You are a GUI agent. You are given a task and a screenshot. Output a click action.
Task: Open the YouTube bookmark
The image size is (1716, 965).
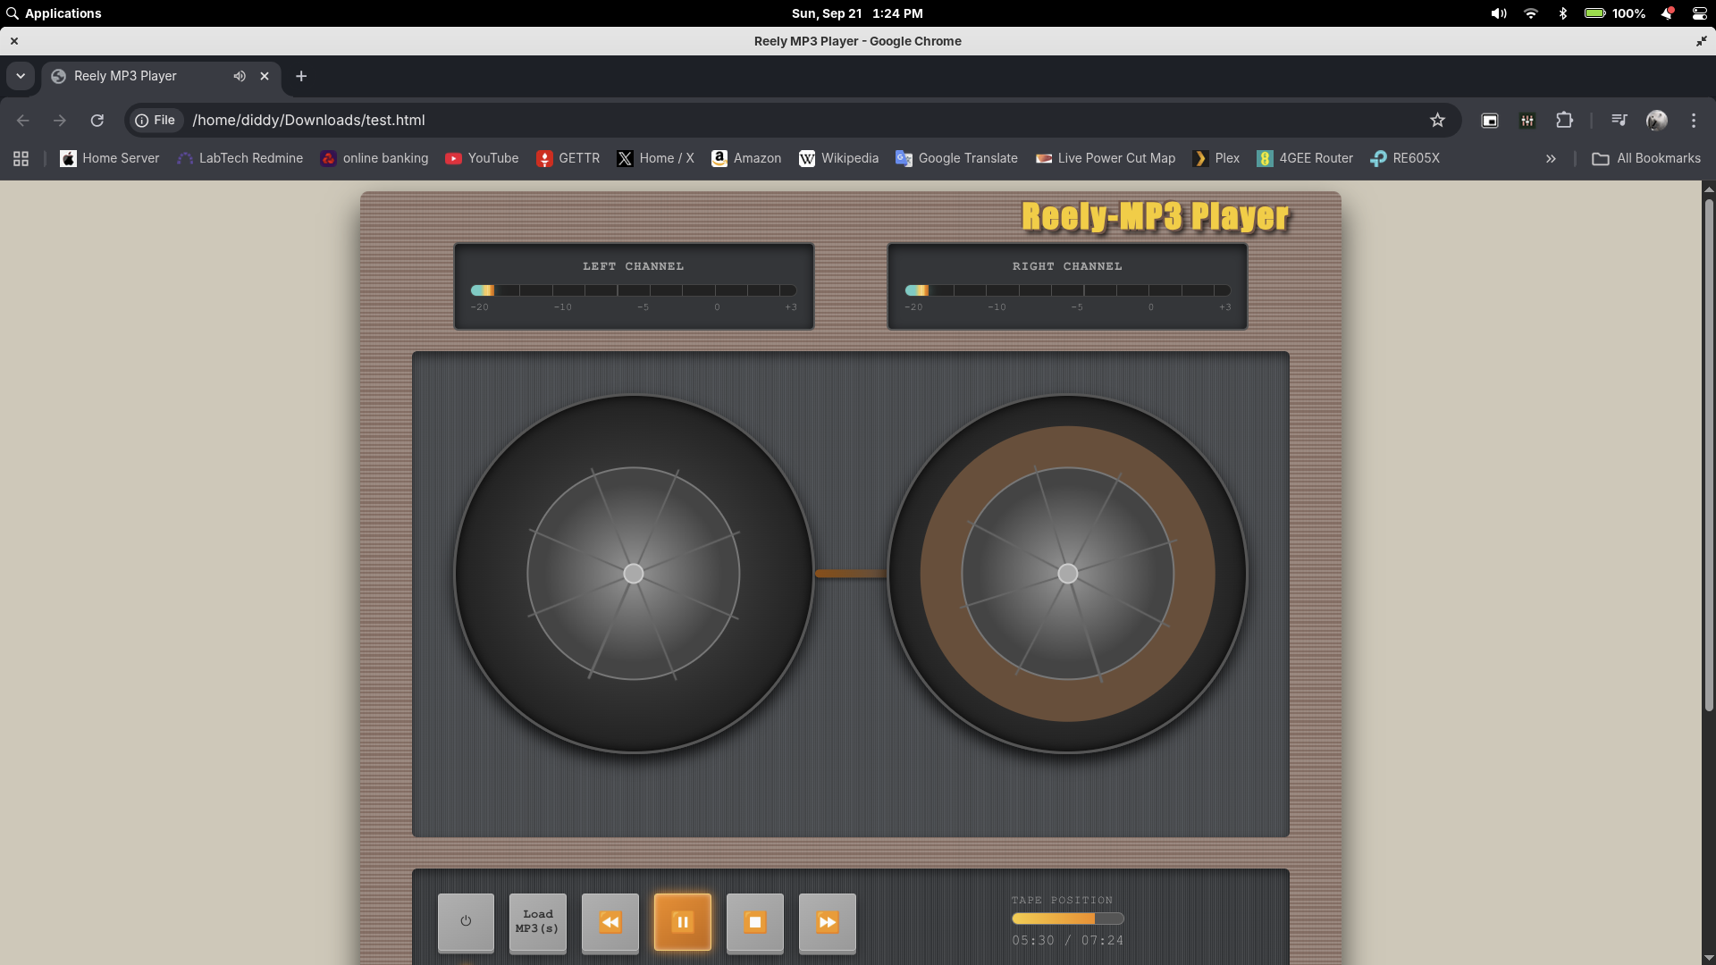(x=482, y=158)
